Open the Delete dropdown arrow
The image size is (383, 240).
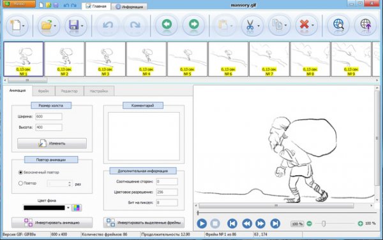click(x=313, y=25)
